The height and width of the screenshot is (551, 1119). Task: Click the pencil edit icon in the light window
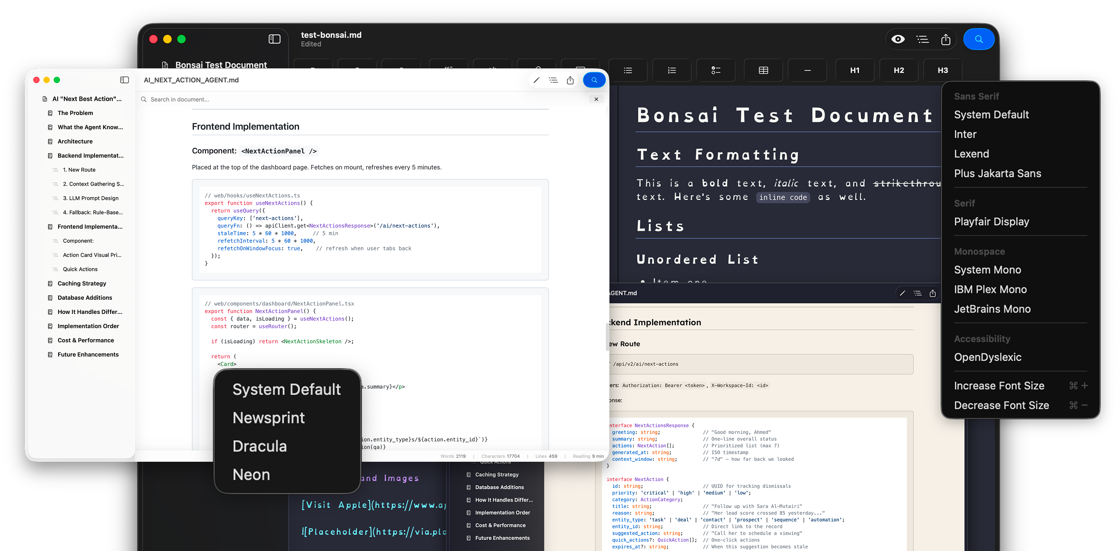(x=536, y=80)
